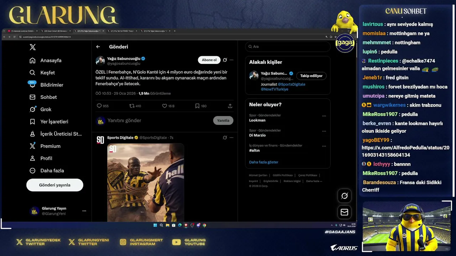456x256 pixels.
Task: Open İçerik Üreticisi Stüdyosu entry
Action: pyautogui.click(x=56, y=134)
